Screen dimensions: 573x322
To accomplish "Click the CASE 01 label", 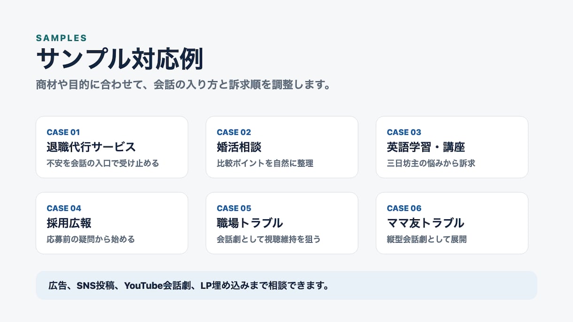I will (x=63, y=132).
